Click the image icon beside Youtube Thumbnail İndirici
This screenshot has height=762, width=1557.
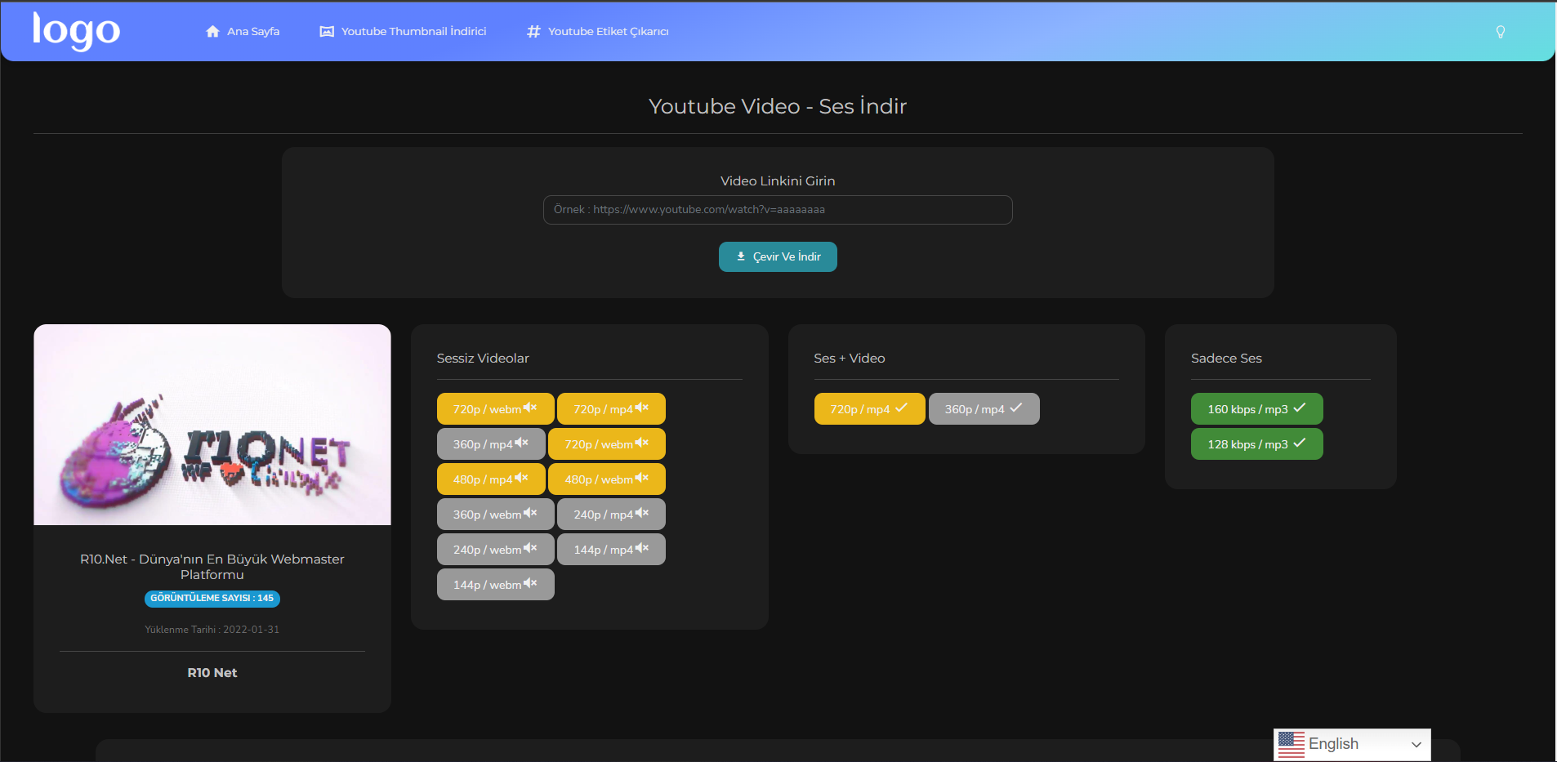327,31
